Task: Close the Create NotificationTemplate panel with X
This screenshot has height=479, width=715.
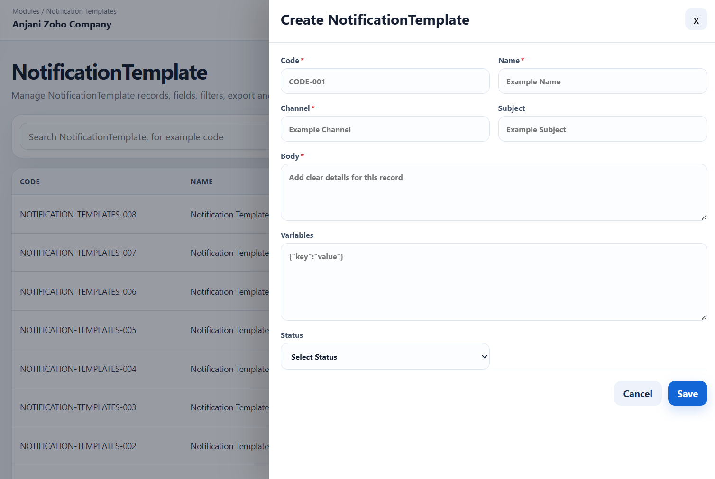Action: [696, 19]
